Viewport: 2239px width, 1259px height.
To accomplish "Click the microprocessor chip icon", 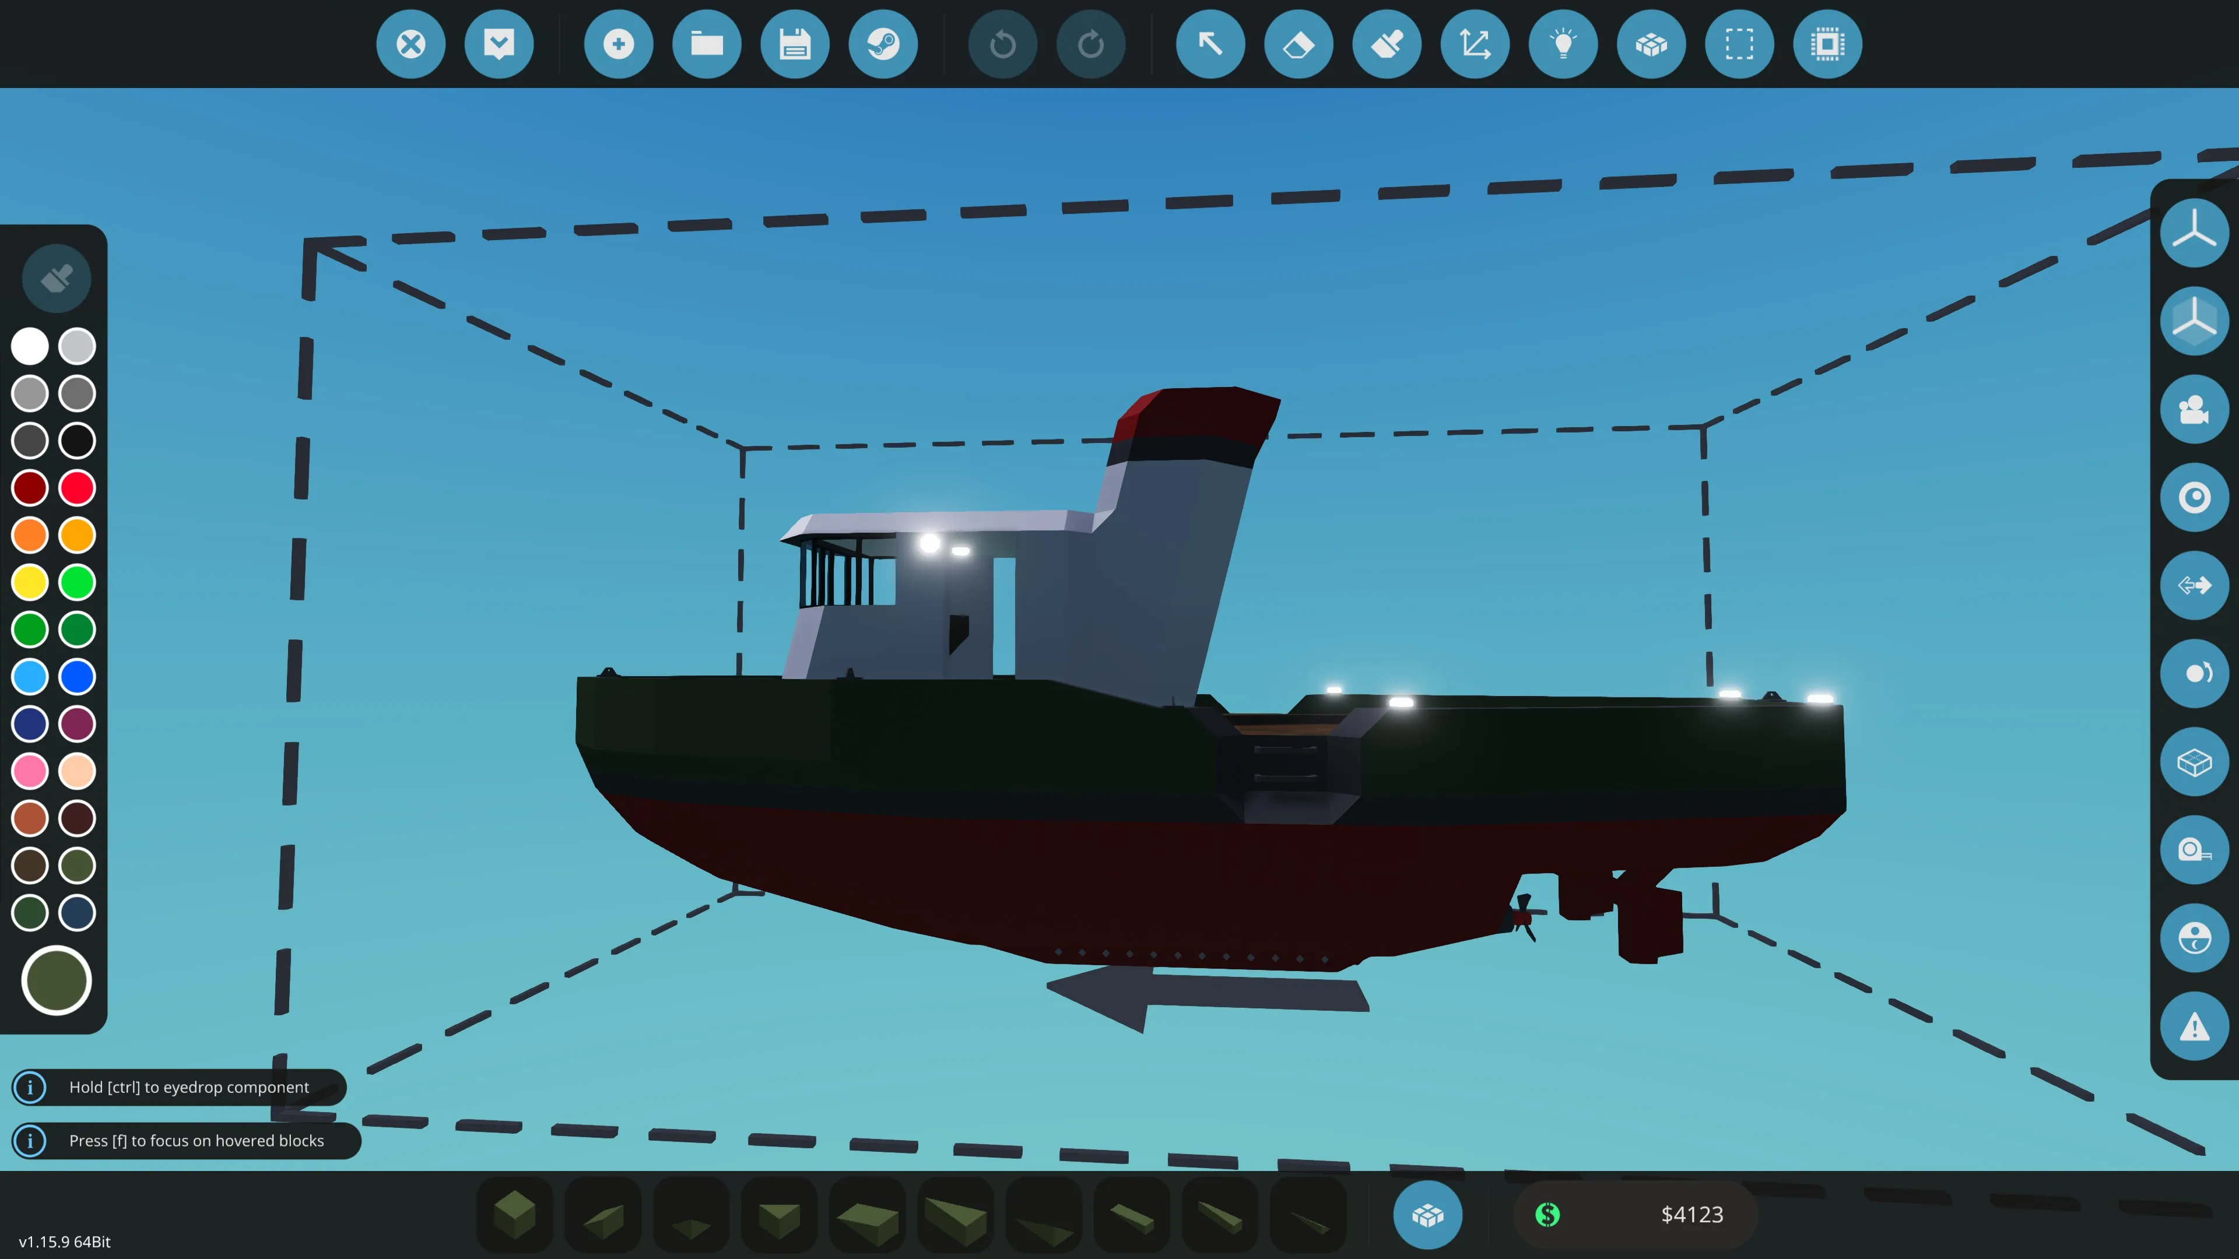I will pos(1827,44).
